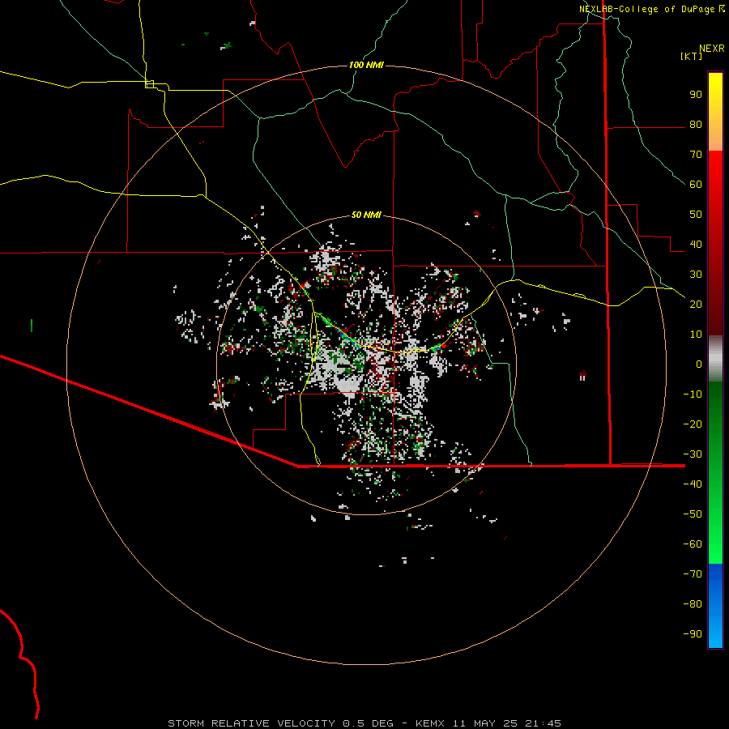Click the NEXR label above color scale

coord(712,49)
